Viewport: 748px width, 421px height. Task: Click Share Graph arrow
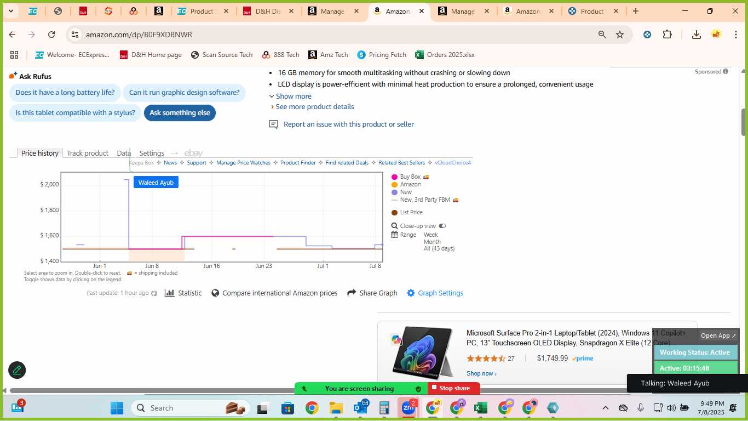(x=372, y=293)
